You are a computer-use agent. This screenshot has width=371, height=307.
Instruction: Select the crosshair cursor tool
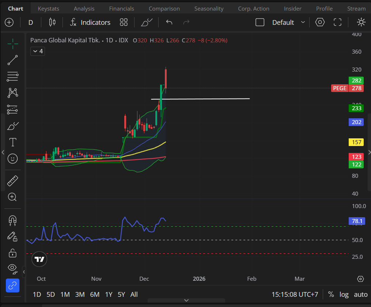[12, 44]
